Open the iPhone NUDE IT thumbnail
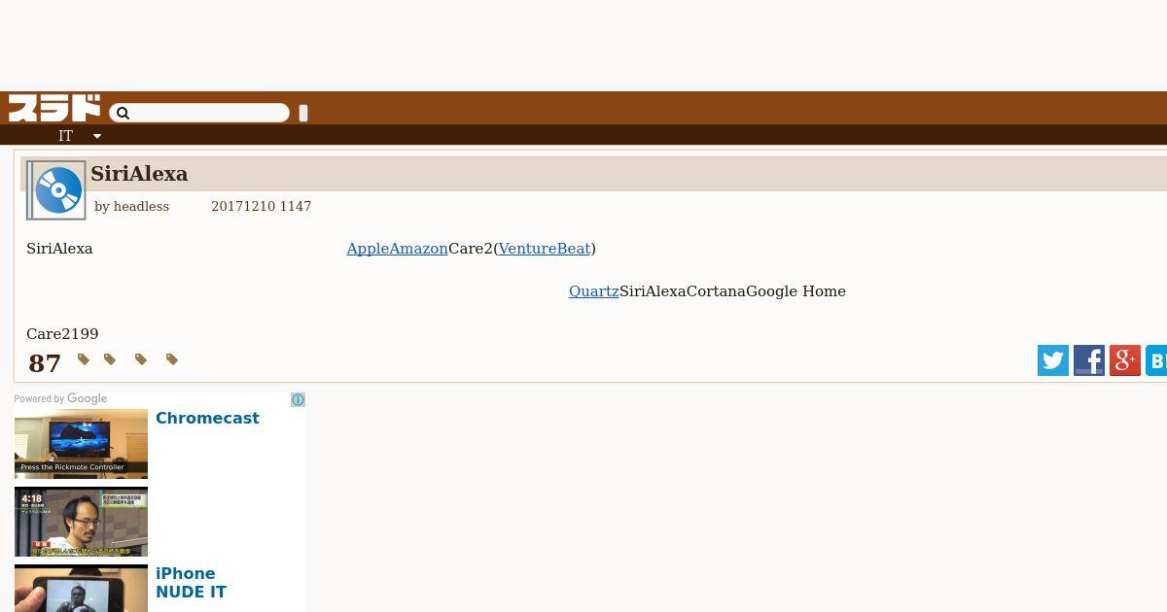 coord(81,588)
